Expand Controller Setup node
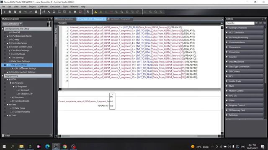 (x=8, y=43)
